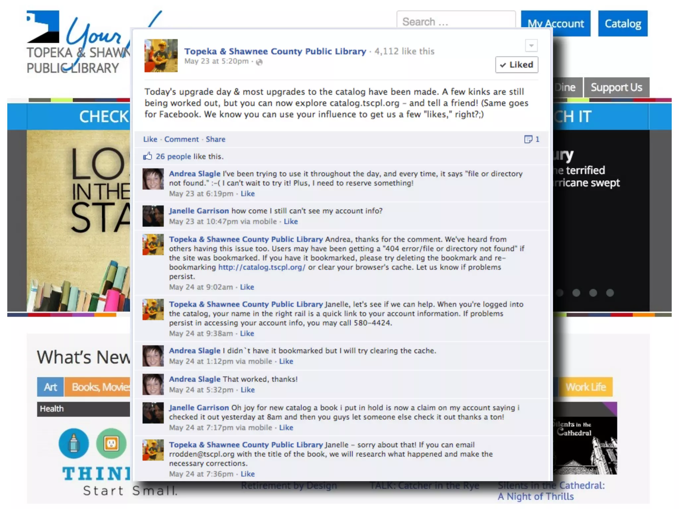679x509 pixels.
Task: Click Janelle Garrison's first comment avatar
Action: (x=153, y=216)
